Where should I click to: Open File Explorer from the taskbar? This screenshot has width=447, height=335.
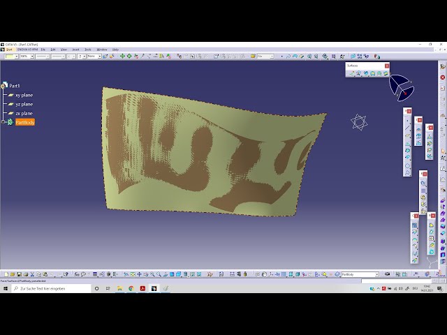tap(119, 288)
